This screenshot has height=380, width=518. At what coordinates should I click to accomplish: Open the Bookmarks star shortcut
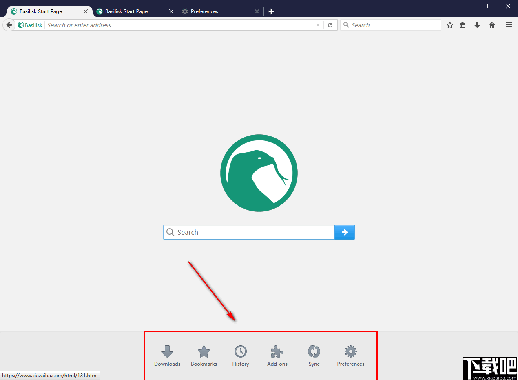click(x=204, y=356)
